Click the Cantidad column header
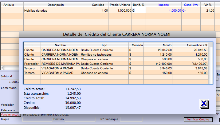The width and height of the screenshot is (220, 125). [x=98, y=5]
